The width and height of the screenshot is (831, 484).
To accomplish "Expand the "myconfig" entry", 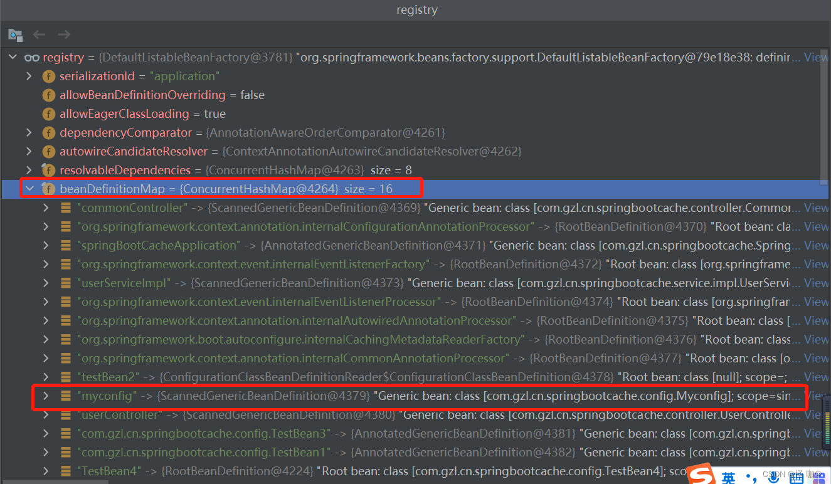I will pyautogui.click(x=46, y=396).
